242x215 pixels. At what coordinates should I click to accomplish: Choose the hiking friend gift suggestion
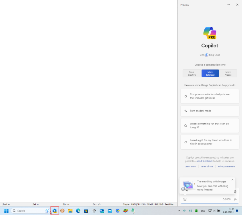[x=210, y=142]
